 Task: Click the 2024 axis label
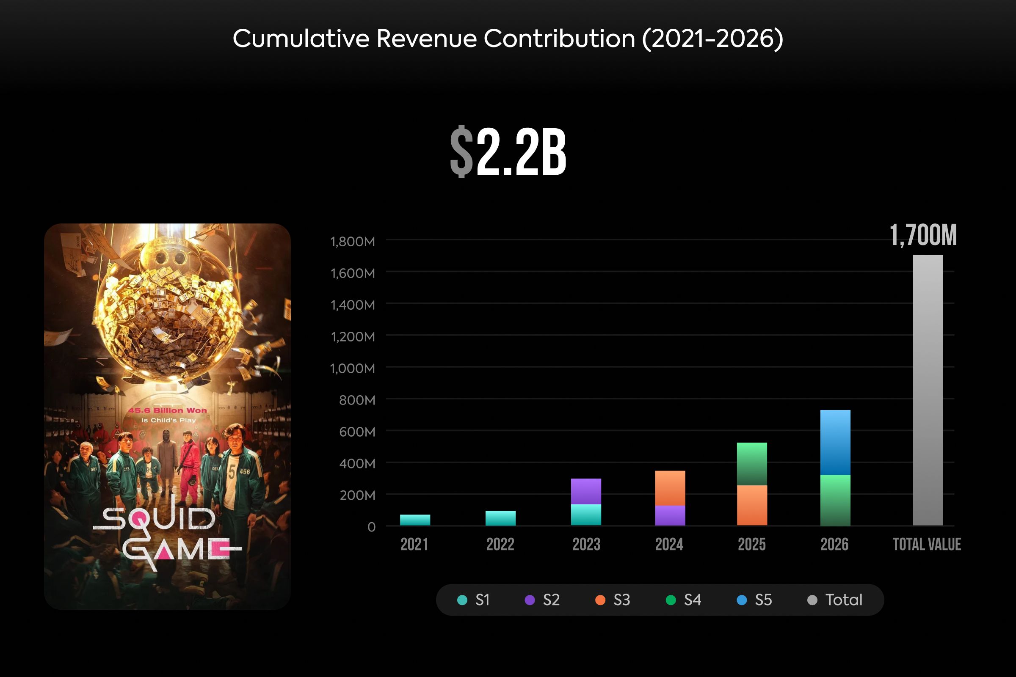[669, 544]
